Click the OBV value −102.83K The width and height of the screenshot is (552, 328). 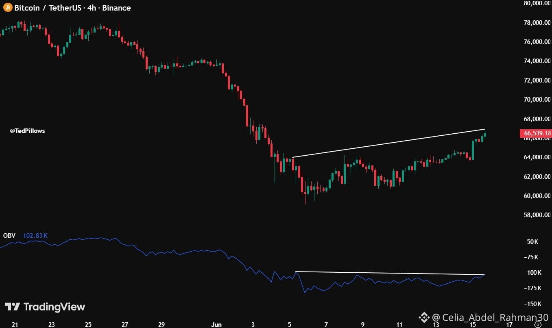(x=33, y=235)
